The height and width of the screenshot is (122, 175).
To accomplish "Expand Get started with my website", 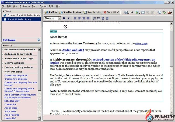I will coord(20,50).
